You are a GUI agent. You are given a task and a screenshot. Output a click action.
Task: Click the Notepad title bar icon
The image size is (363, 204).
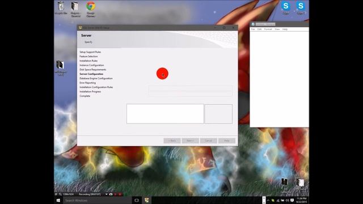(253, 24)
